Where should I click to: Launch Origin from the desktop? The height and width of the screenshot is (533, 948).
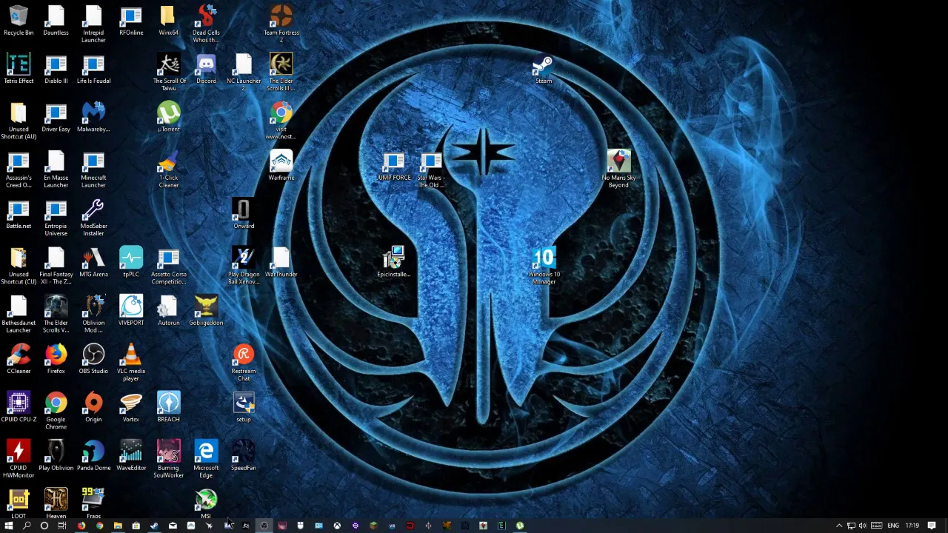(x=93, y=407)
